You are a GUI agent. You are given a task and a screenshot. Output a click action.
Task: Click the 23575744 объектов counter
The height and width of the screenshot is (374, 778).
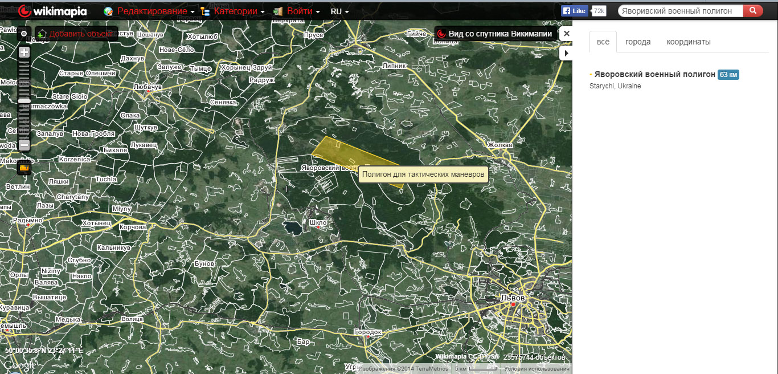[534, 357]
